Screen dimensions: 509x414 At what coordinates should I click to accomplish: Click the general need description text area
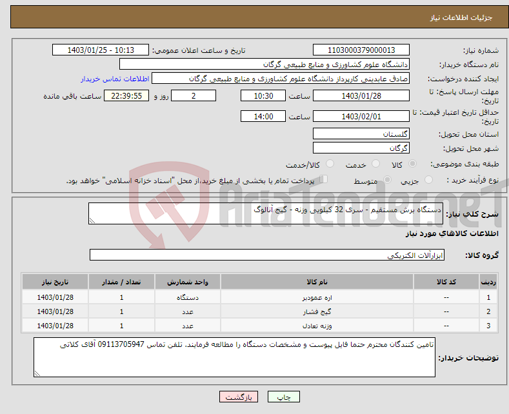click(x=266, y=213)
